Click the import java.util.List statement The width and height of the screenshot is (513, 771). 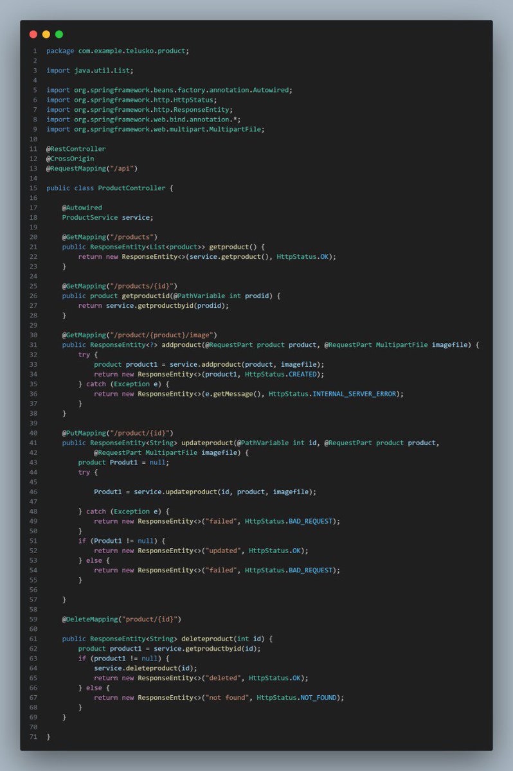click(90, 70)
